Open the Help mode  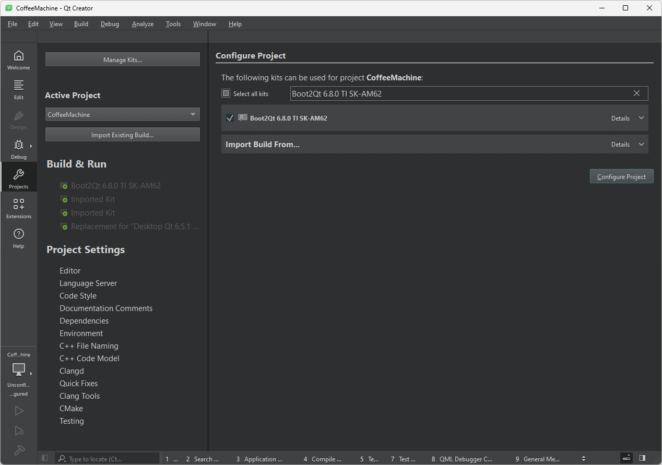click(x=18, y=237)
